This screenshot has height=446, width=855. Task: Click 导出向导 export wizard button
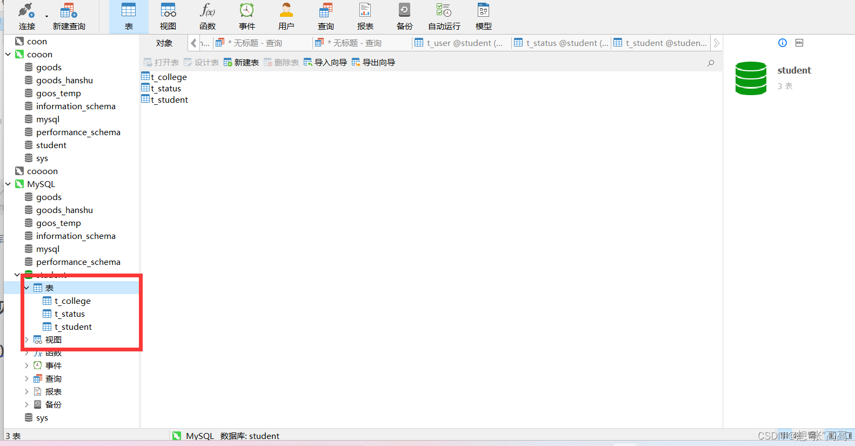pos(373,63)
